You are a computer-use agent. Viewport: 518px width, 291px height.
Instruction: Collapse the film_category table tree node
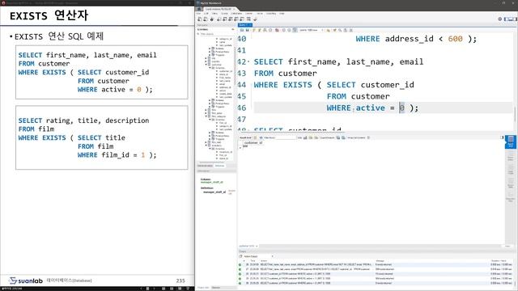(206, 116)
